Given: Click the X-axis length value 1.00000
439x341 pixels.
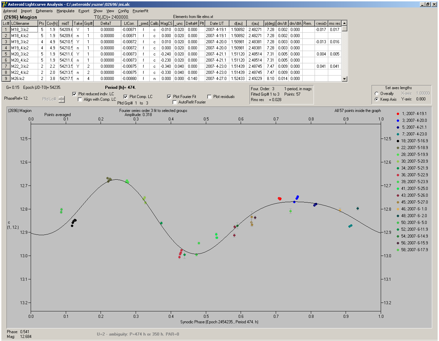Looking at the screenshot, I should pyautogui.click(x=422, y=93).
